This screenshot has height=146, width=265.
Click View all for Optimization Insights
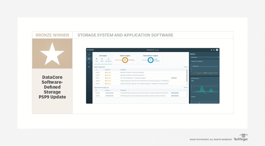coord(185,87)
